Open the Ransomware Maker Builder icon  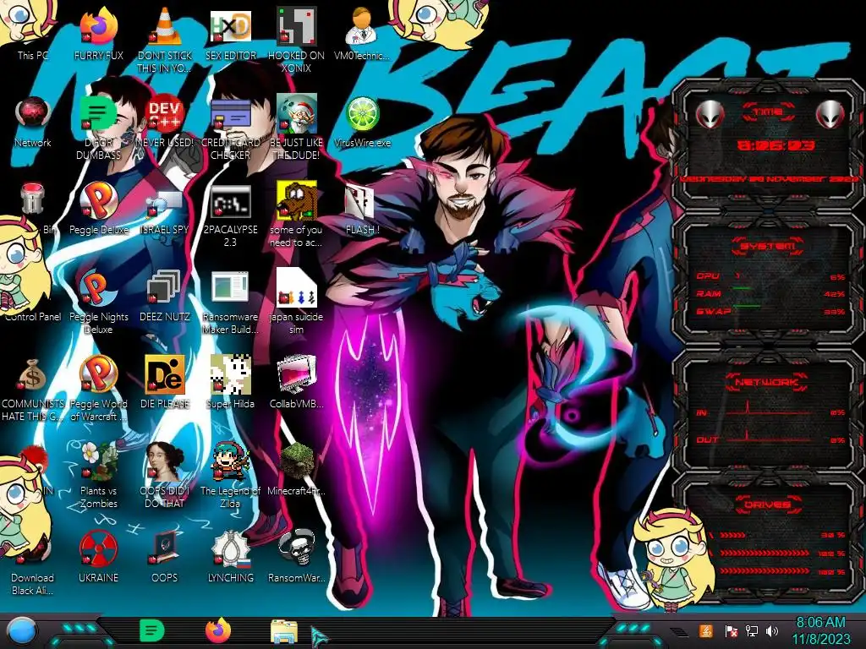click(230, 289)
